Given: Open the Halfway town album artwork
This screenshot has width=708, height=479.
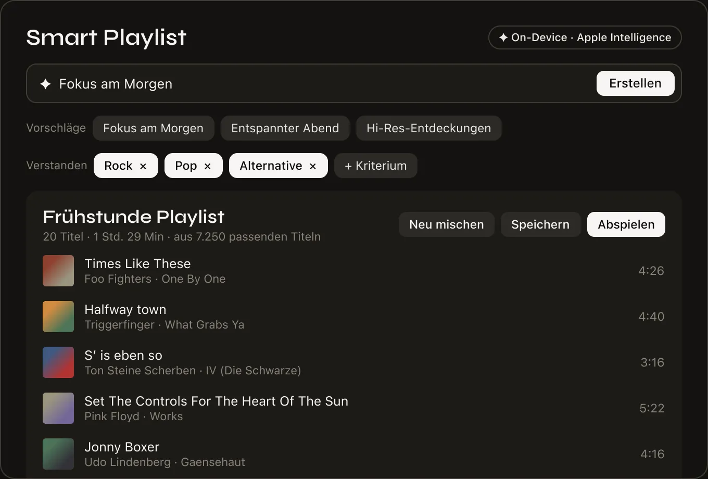Looking at the screenshot, I should coord(58,317).
